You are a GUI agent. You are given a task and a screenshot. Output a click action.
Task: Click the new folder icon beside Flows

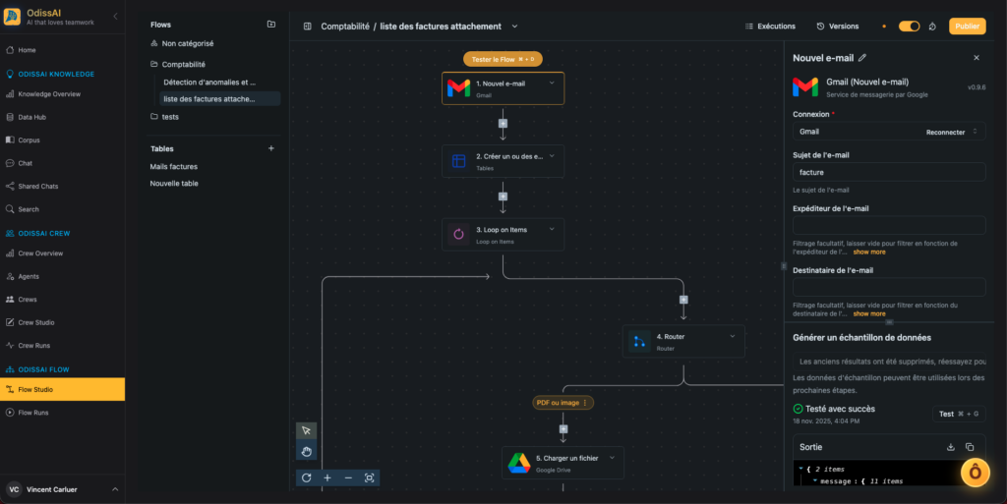[271, 25]
